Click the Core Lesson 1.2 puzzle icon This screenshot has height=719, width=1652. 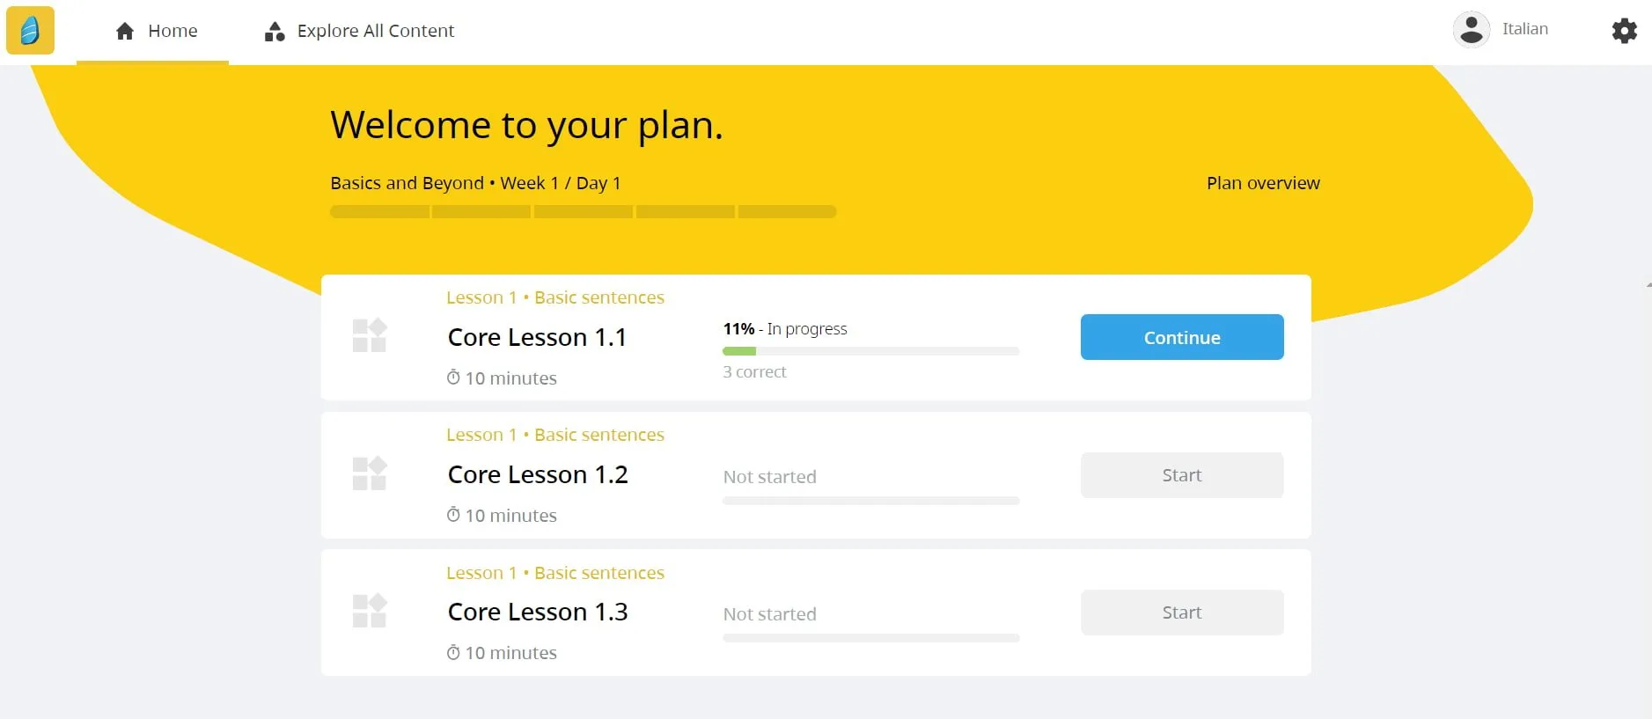[x=370, y=473]
